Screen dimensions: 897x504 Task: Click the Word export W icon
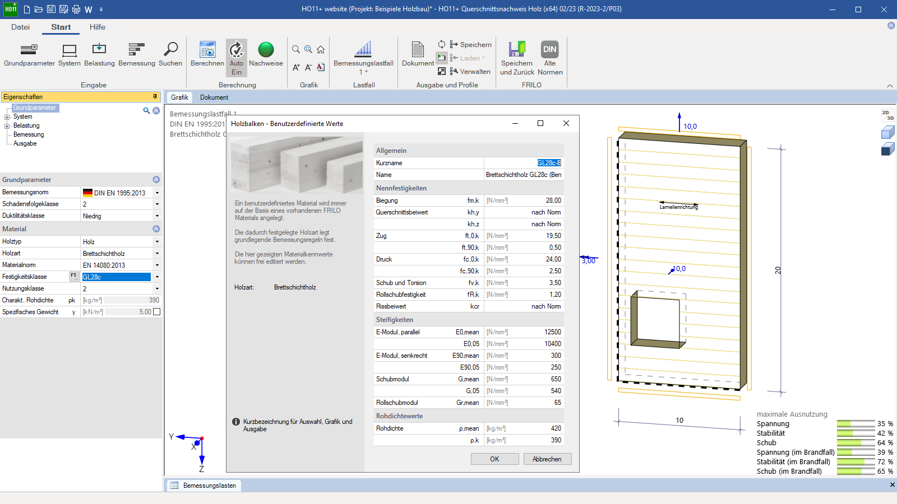[89, 10]
